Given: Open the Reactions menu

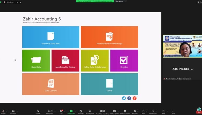Looking at the screenshot, I should coord(135,112).
